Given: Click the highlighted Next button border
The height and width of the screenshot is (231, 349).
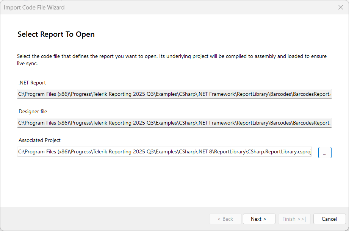Looking at the screenshot, I should tap(259, 214).
